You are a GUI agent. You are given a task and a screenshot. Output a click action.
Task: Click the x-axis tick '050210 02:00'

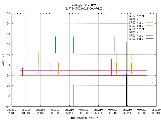click(55, 111)
